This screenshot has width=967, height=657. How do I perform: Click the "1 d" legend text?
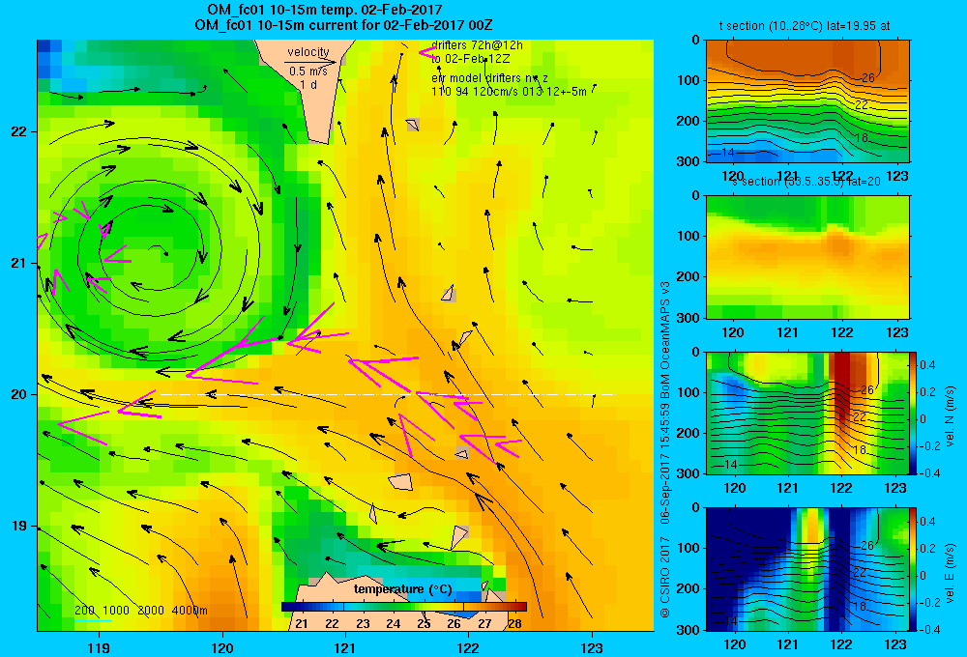(308, 84)
